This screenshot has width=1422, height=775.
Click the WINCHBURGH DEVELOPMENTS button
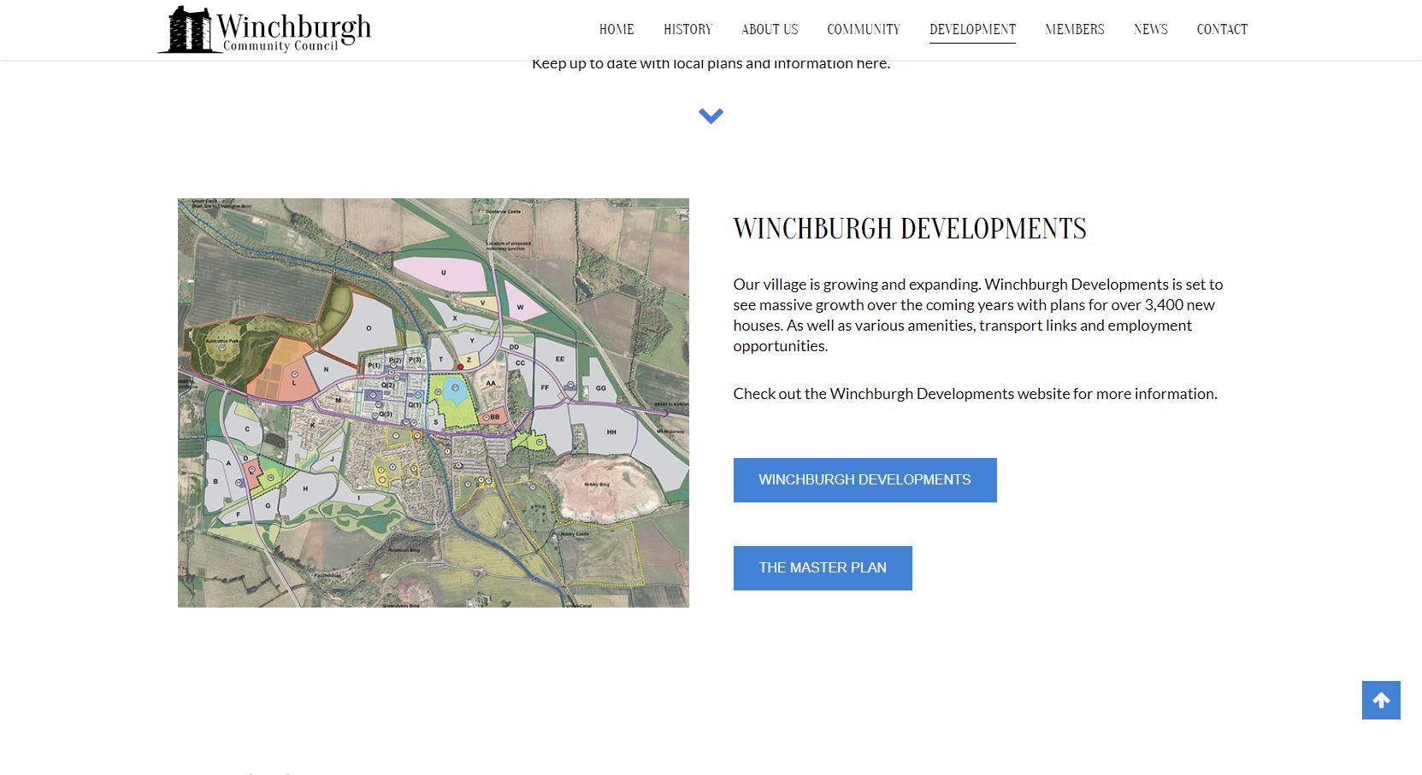864,479
